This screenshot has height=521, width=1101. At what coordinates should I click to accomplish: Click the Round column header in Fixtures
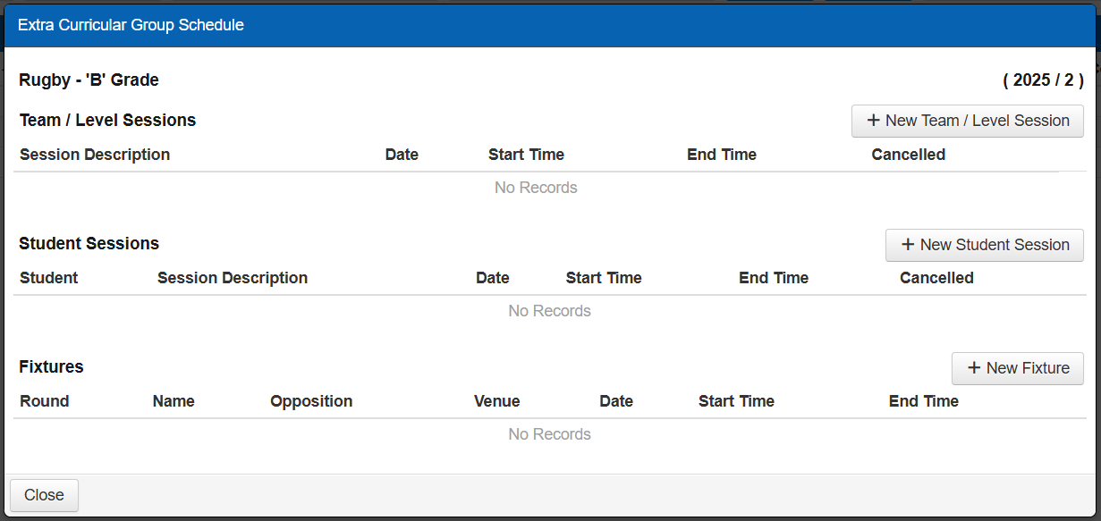pyautogui.click(x=45, y=401)
